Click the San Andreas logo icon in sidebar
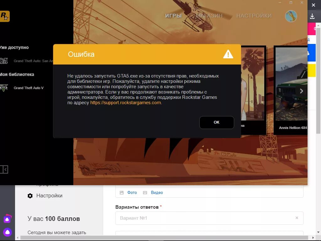This screenshot has height=241, width=321. tap(4, 61)
